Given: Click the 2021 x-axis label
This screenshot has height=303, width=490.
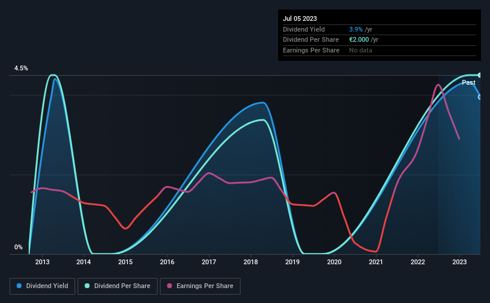Looking at the screenshot, I should click(376, 262).
